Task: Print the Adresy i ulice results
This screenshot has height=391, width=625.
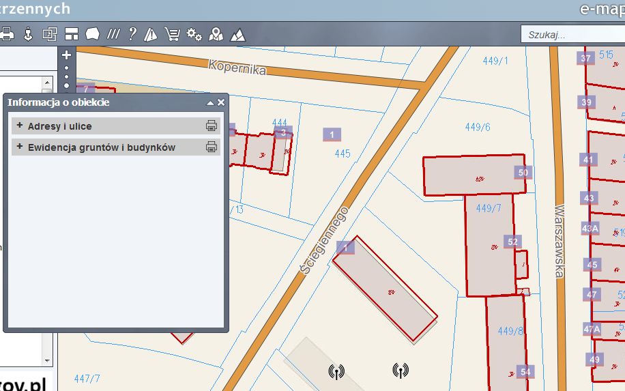Action: pos(212,126)
